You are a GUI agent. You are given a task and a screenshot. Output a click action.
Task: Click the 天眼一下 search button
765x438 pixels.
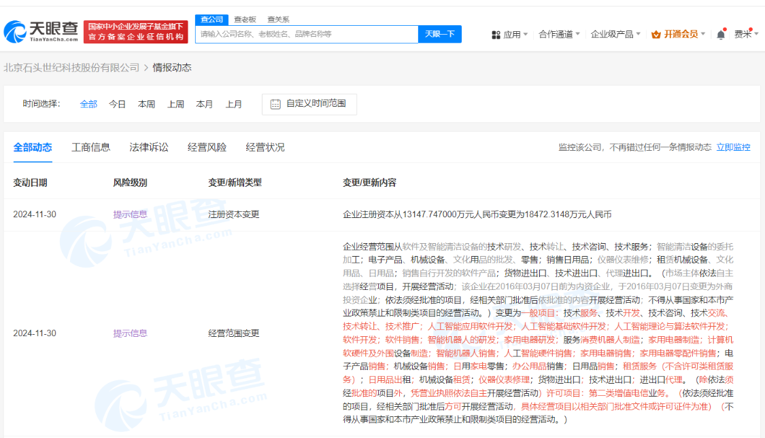tap(439, 34)
